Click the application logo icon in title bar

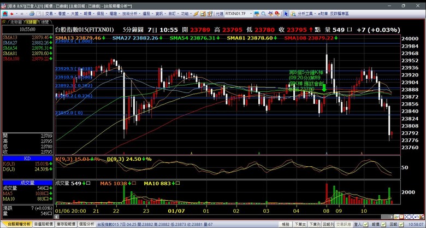(3, 5)
